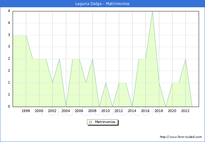Click the 2012 x-axis label

pos(119,111)
